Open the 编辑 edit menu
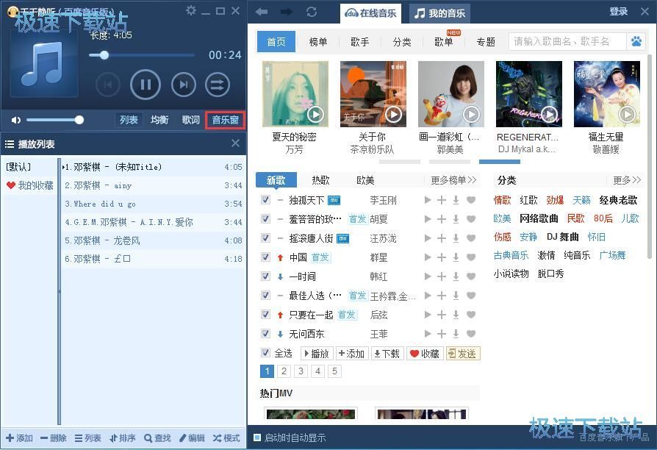This screenshot has height=450, width=657. point(192,438)
